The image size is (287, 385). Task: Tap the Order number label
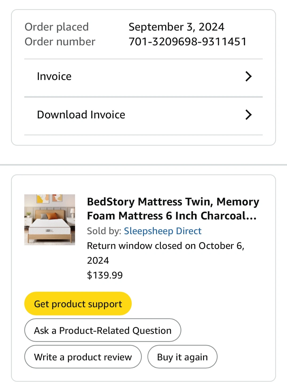click(x=60, y=42)
